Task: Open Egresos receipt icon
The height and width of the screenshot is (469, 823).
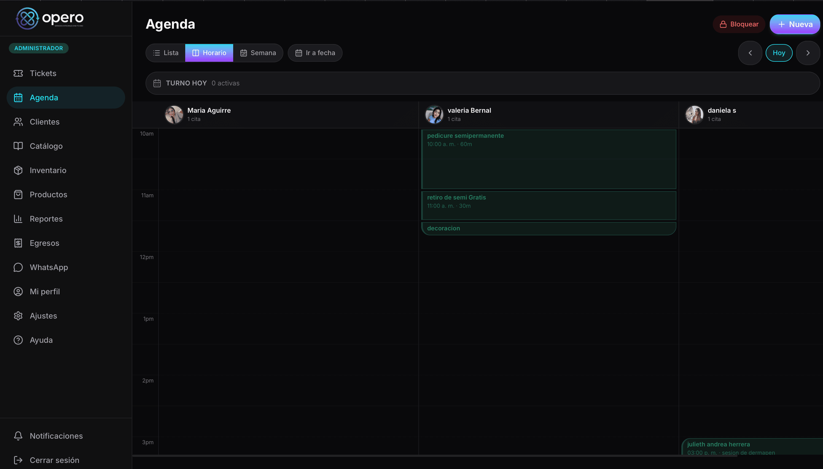Action: click(x=18, y=243)
